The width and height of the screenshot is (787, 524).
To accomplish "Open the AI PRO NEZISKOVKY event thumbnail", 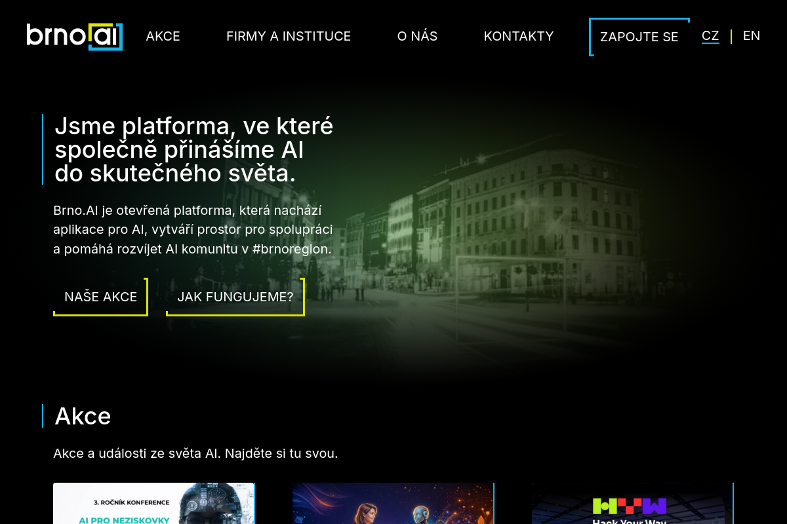I will coord(154,504).
